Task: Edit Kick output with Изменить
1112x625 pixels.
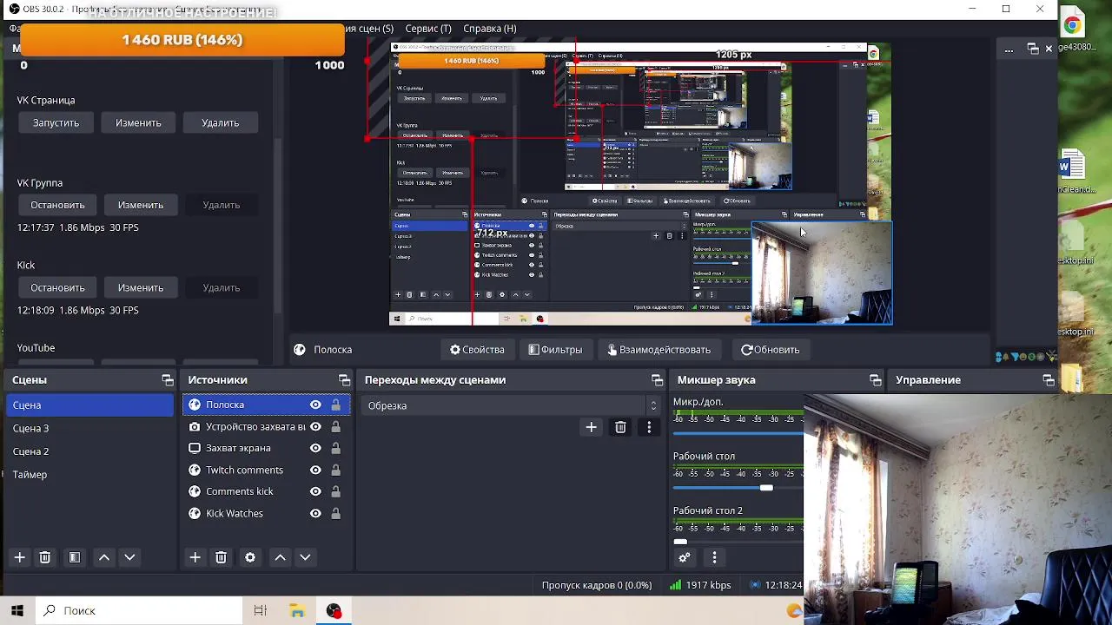Action: tap(141, 287)
